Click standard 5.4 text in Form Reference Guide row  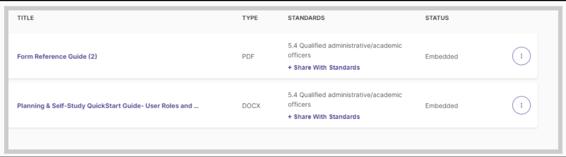(345, 50)
